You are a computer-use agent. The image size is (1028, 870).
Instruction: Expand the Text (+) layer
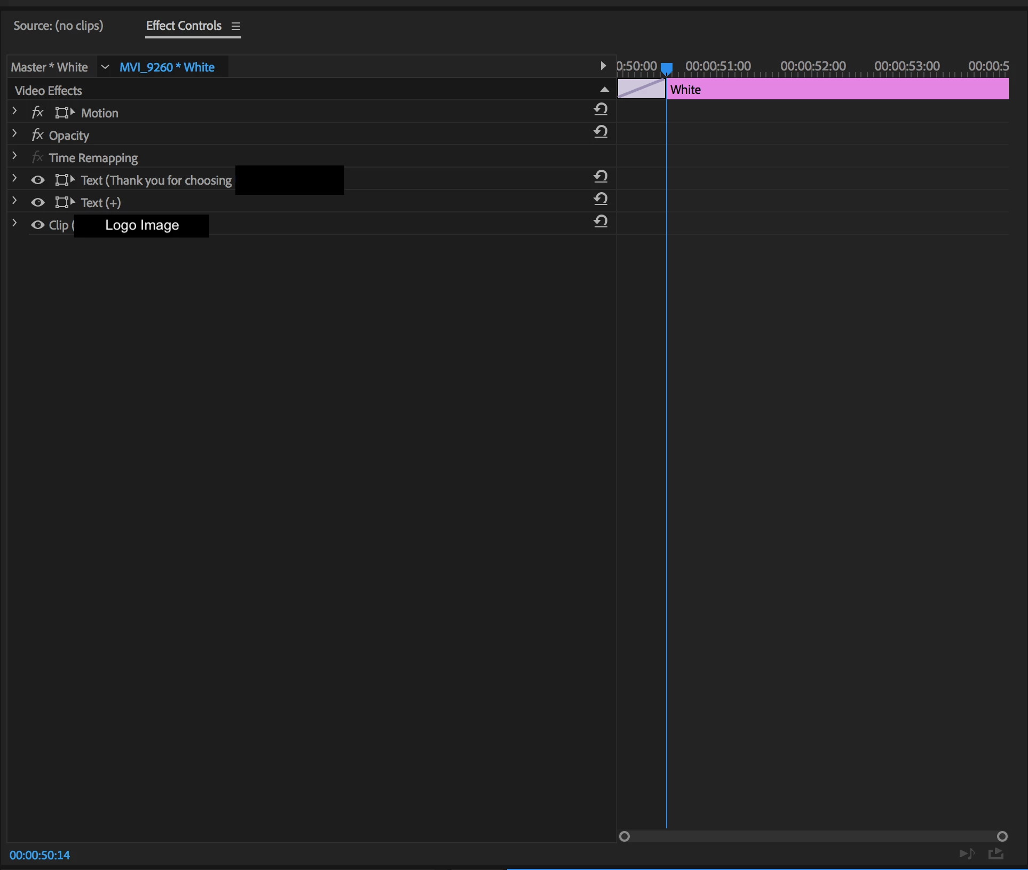(14, 201)
